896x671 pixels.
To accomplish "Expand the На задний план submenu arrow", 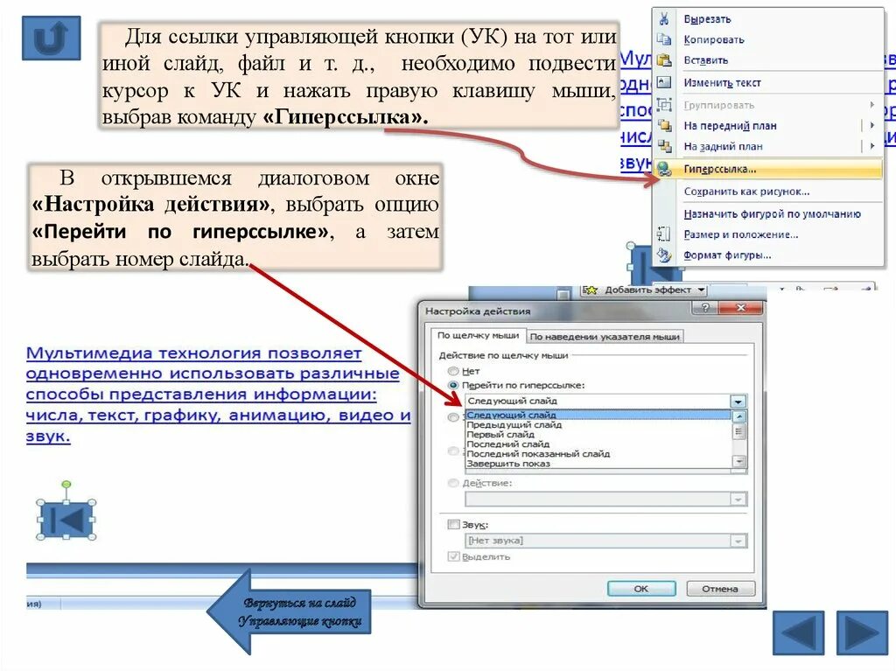I will pyautogui.click(x=872, y=146).
